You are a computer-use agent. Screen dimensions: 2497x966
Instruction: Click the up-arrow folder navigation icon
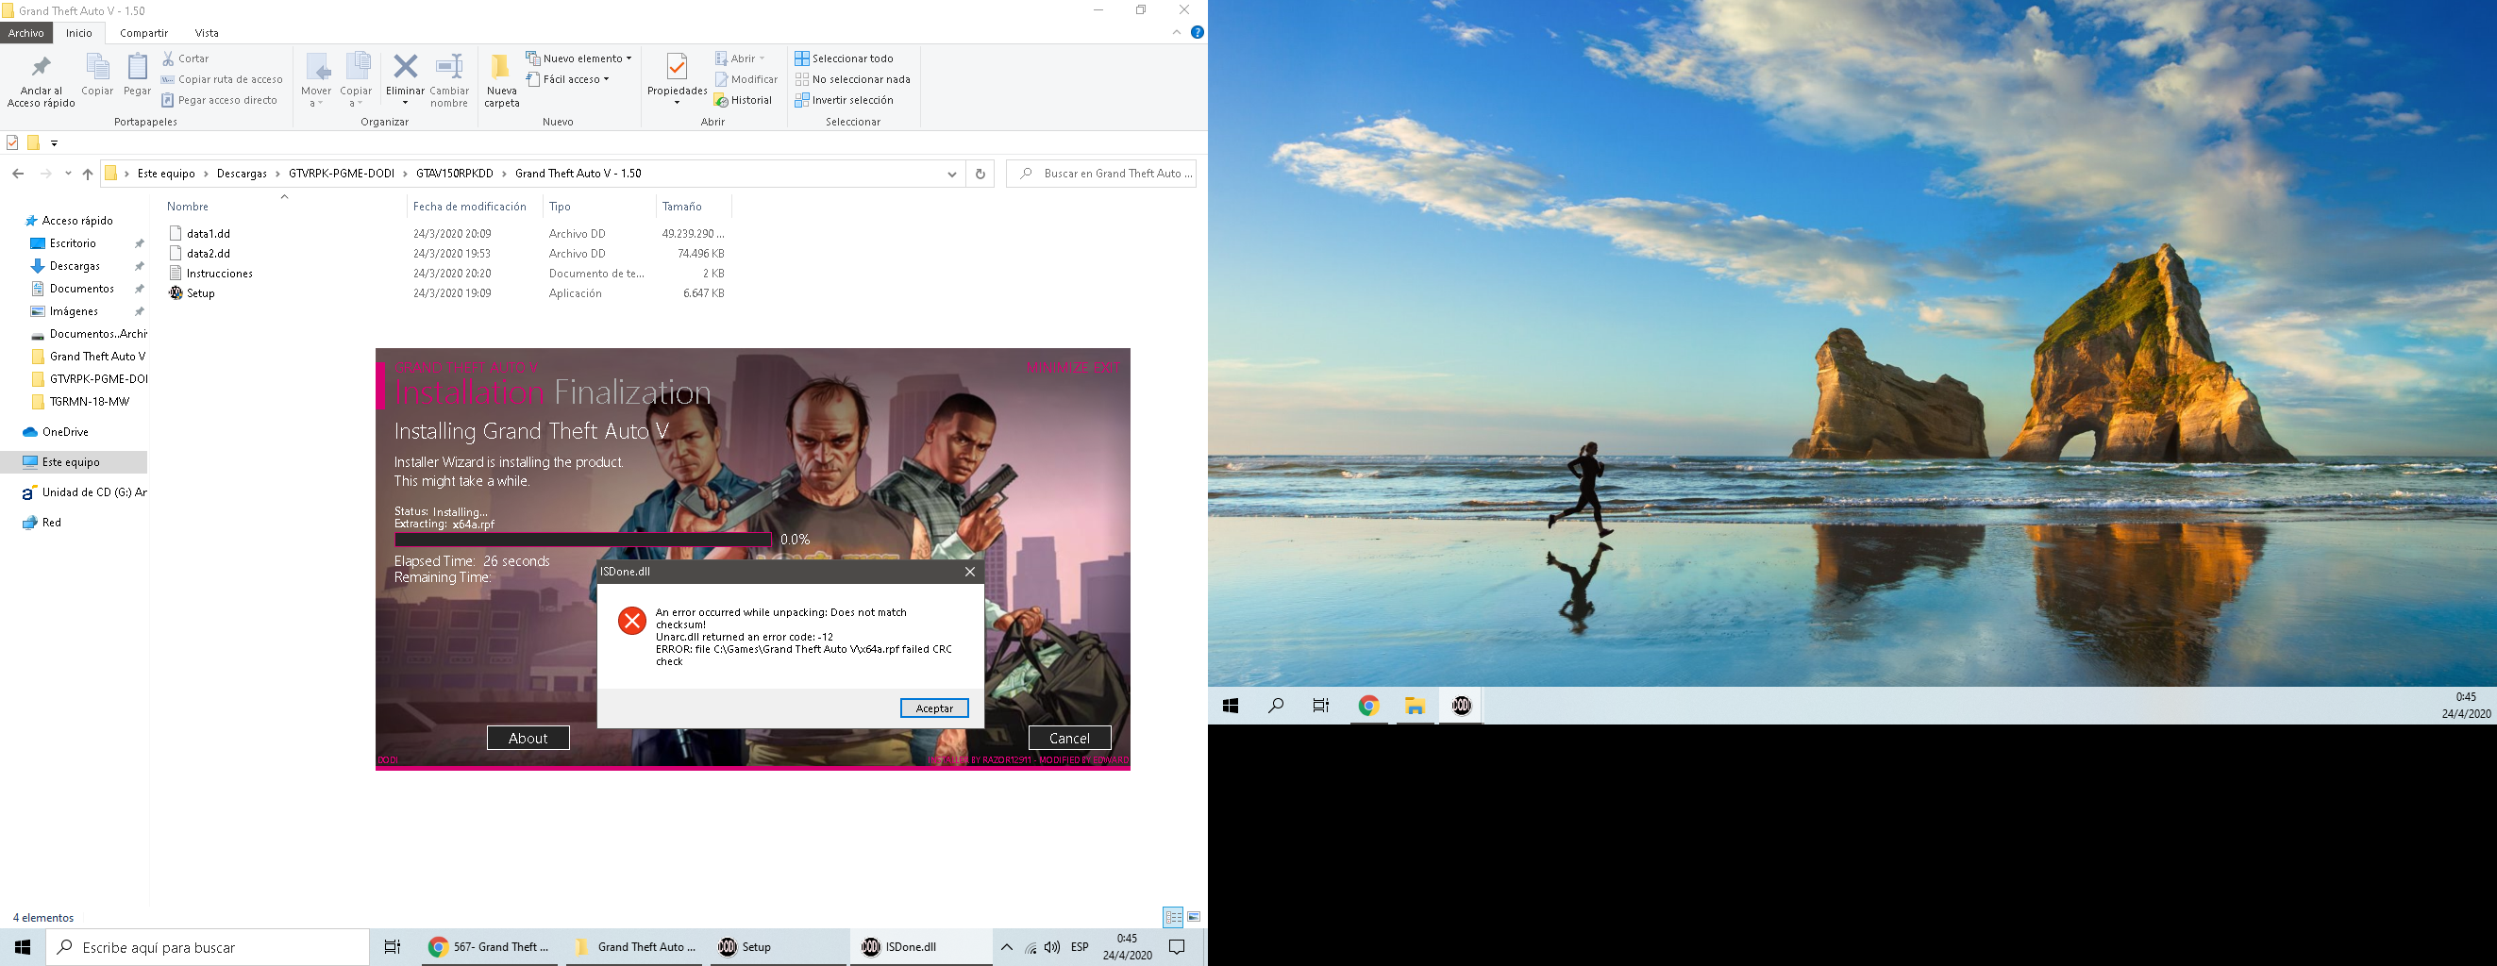(87, 174)
